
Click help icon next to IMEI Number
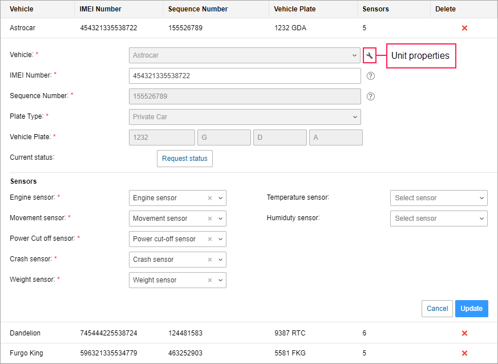tap(370, 76)
